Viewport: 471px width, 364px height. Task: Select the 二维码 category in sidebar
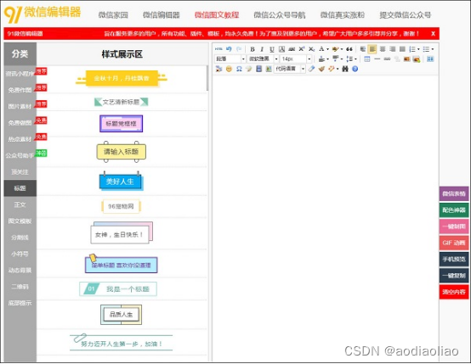[20, 287]
